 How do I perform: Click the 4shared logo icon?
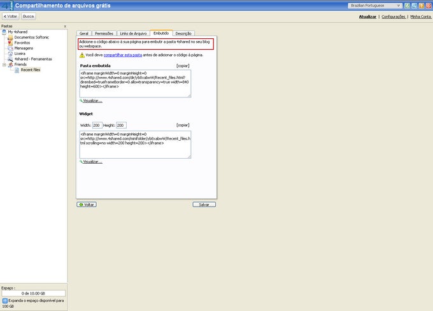click(7, 5)
